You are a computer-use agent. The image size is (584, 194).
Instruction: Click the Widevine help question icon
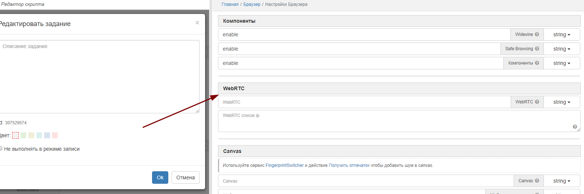click(x=537, y=34)
